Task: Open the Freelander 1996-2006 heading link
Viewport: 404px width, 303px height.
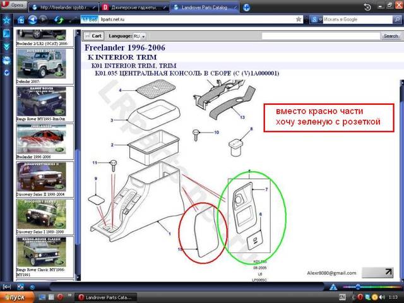Action: [x=125, y=48]
